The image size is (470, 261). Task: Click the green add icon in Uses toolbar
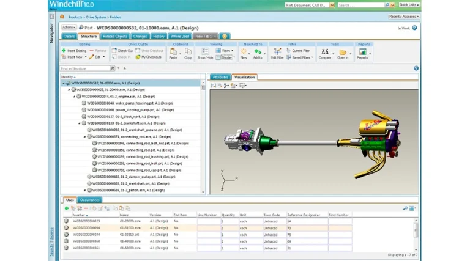(67, 208)
